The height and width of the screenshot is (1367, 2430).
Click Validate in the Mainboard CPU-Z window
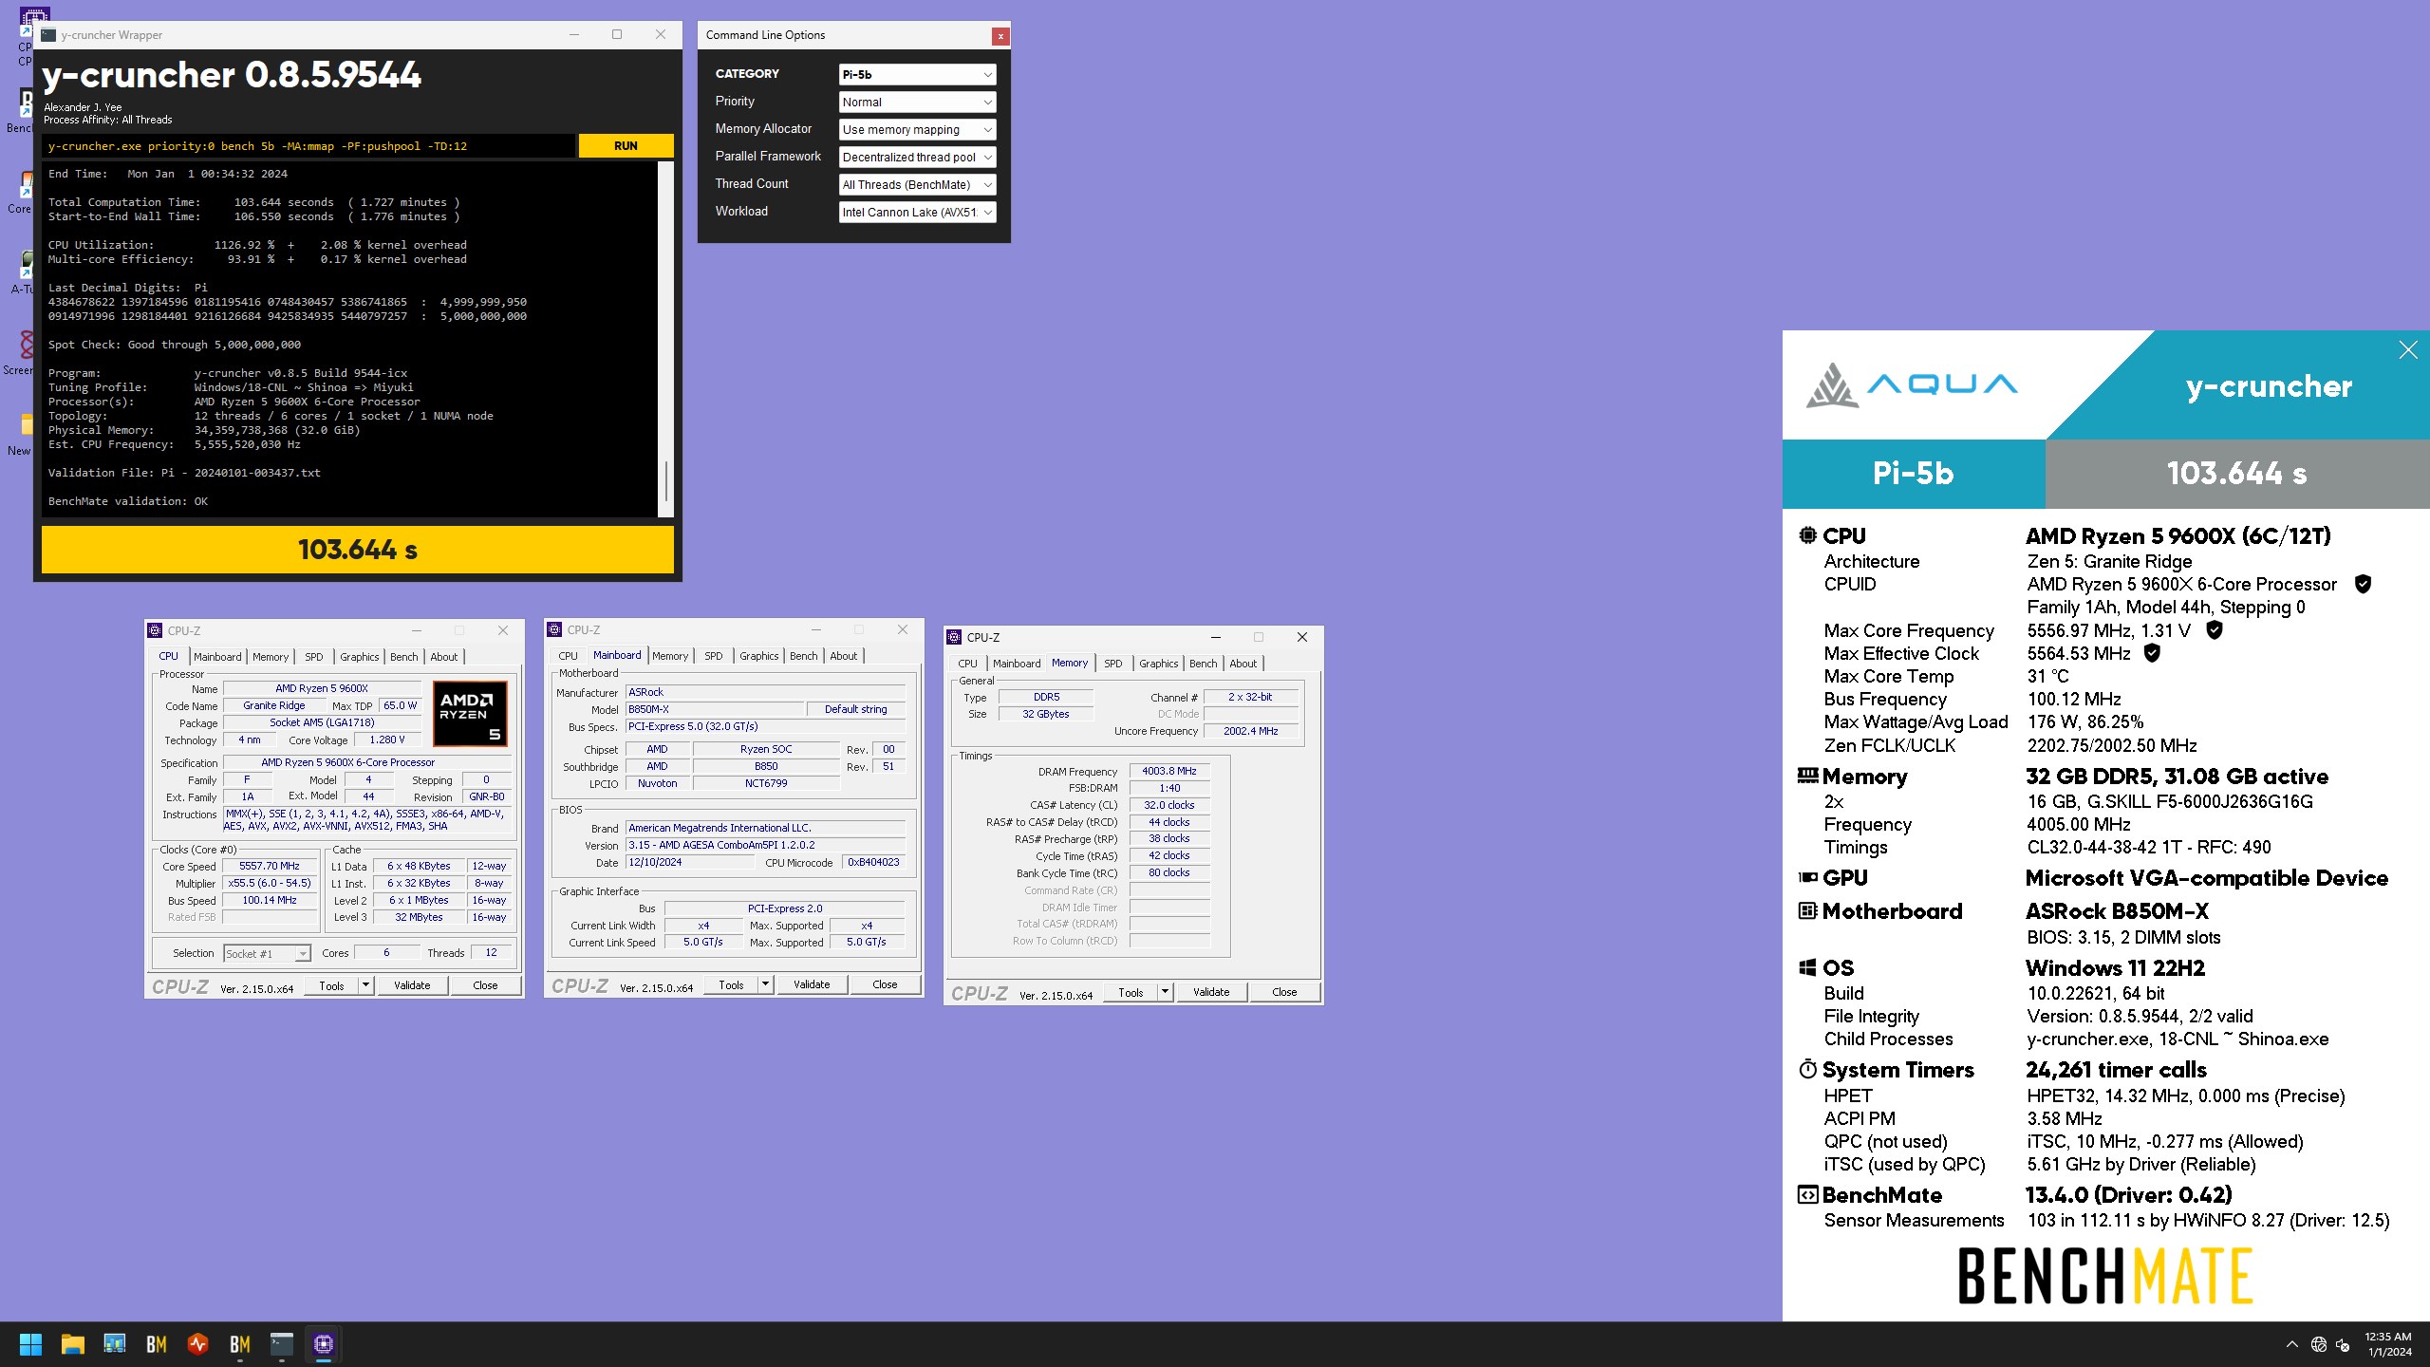tap(812, 984)
